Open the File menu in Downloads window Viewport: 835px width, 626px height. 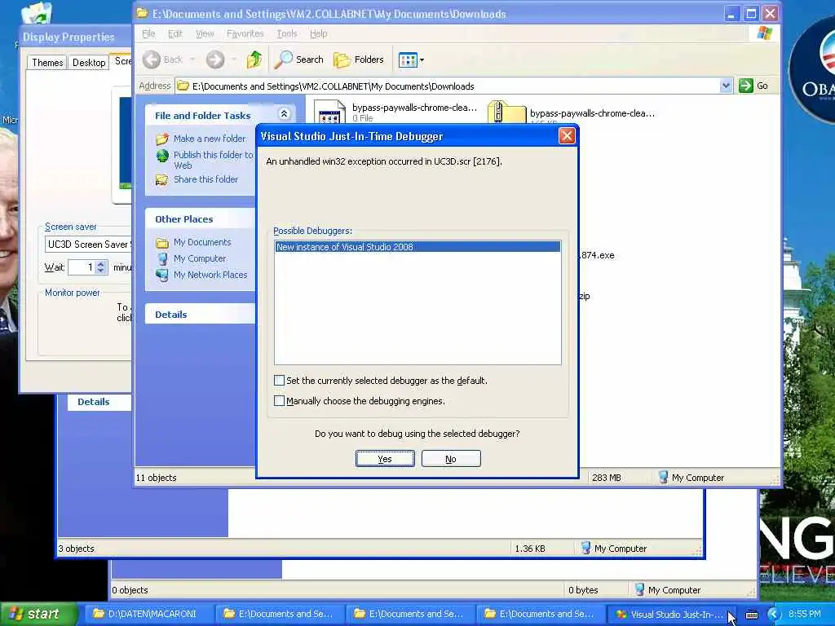coord(148,33)
